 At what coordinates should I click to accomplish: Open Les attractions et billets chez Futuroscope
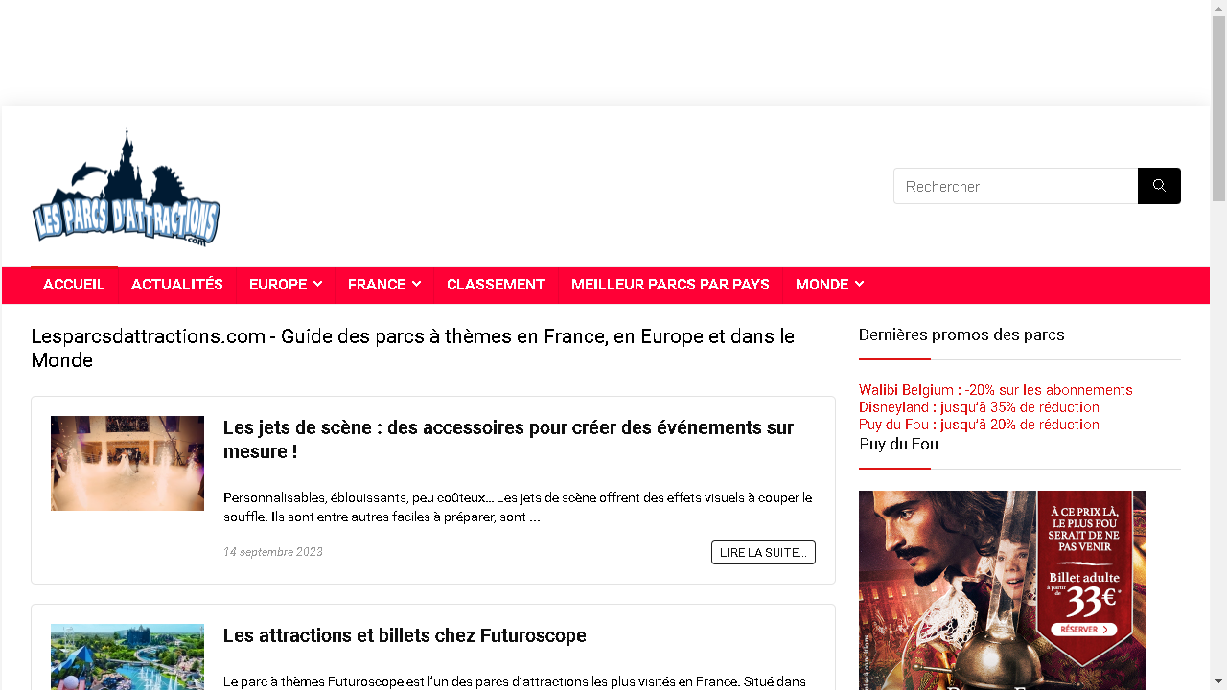point(405,635)
